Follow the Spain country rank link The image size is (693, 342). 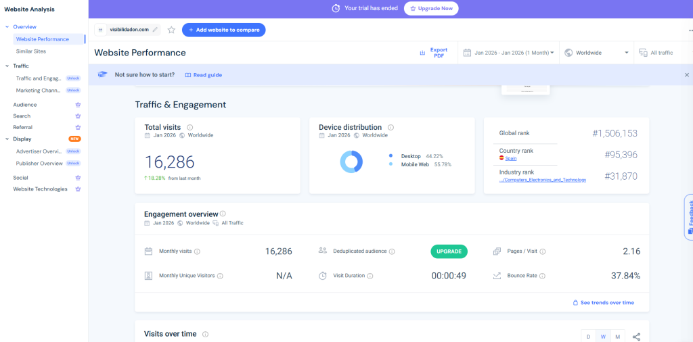tap(512, 158)
